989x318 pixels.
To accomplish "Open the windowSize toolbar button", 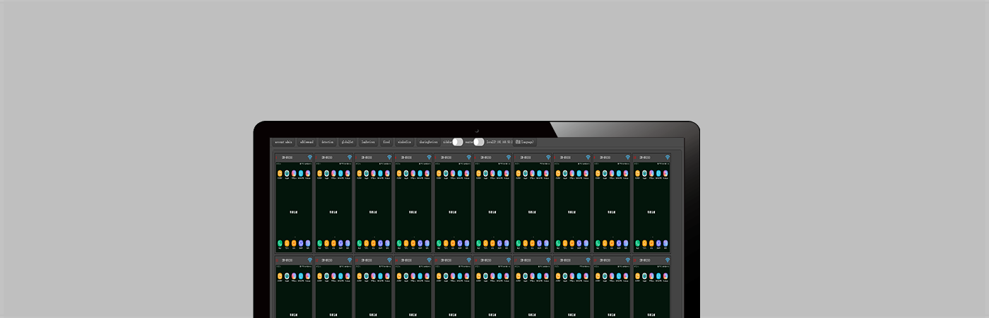I will click(405, 142).
